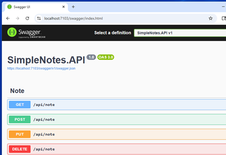This screenshot has width=226, height=155.
Task: Expand the PUT /api/note operation
Action: pyautogui.click(x=117, y=134)
